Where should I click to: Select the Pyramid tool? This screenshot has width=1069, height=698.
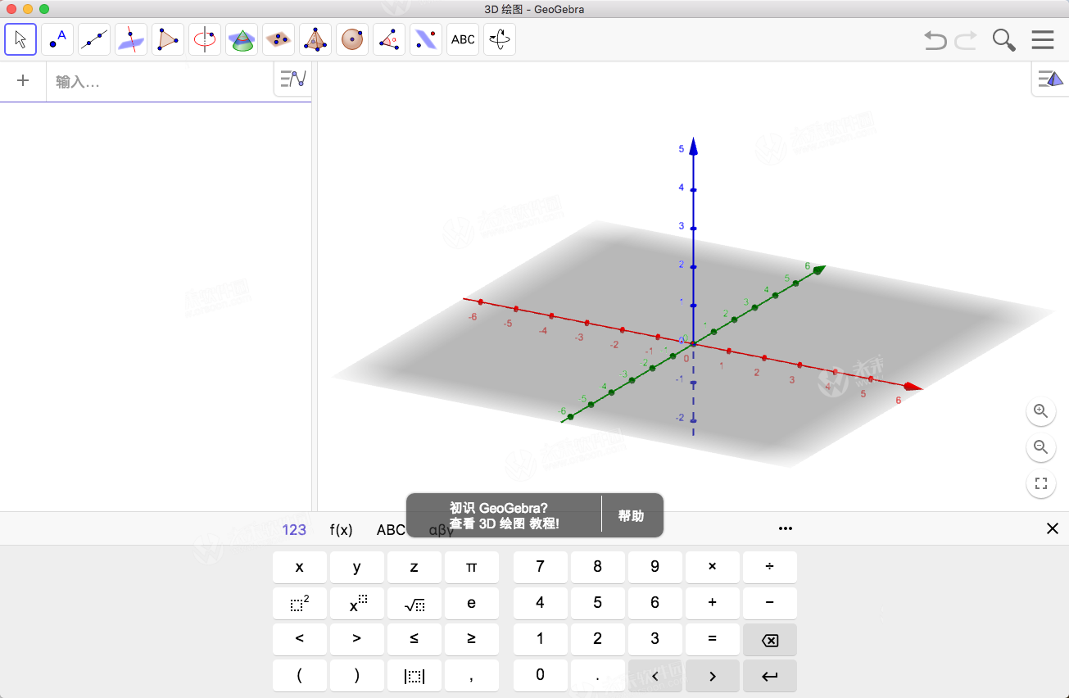315,39
